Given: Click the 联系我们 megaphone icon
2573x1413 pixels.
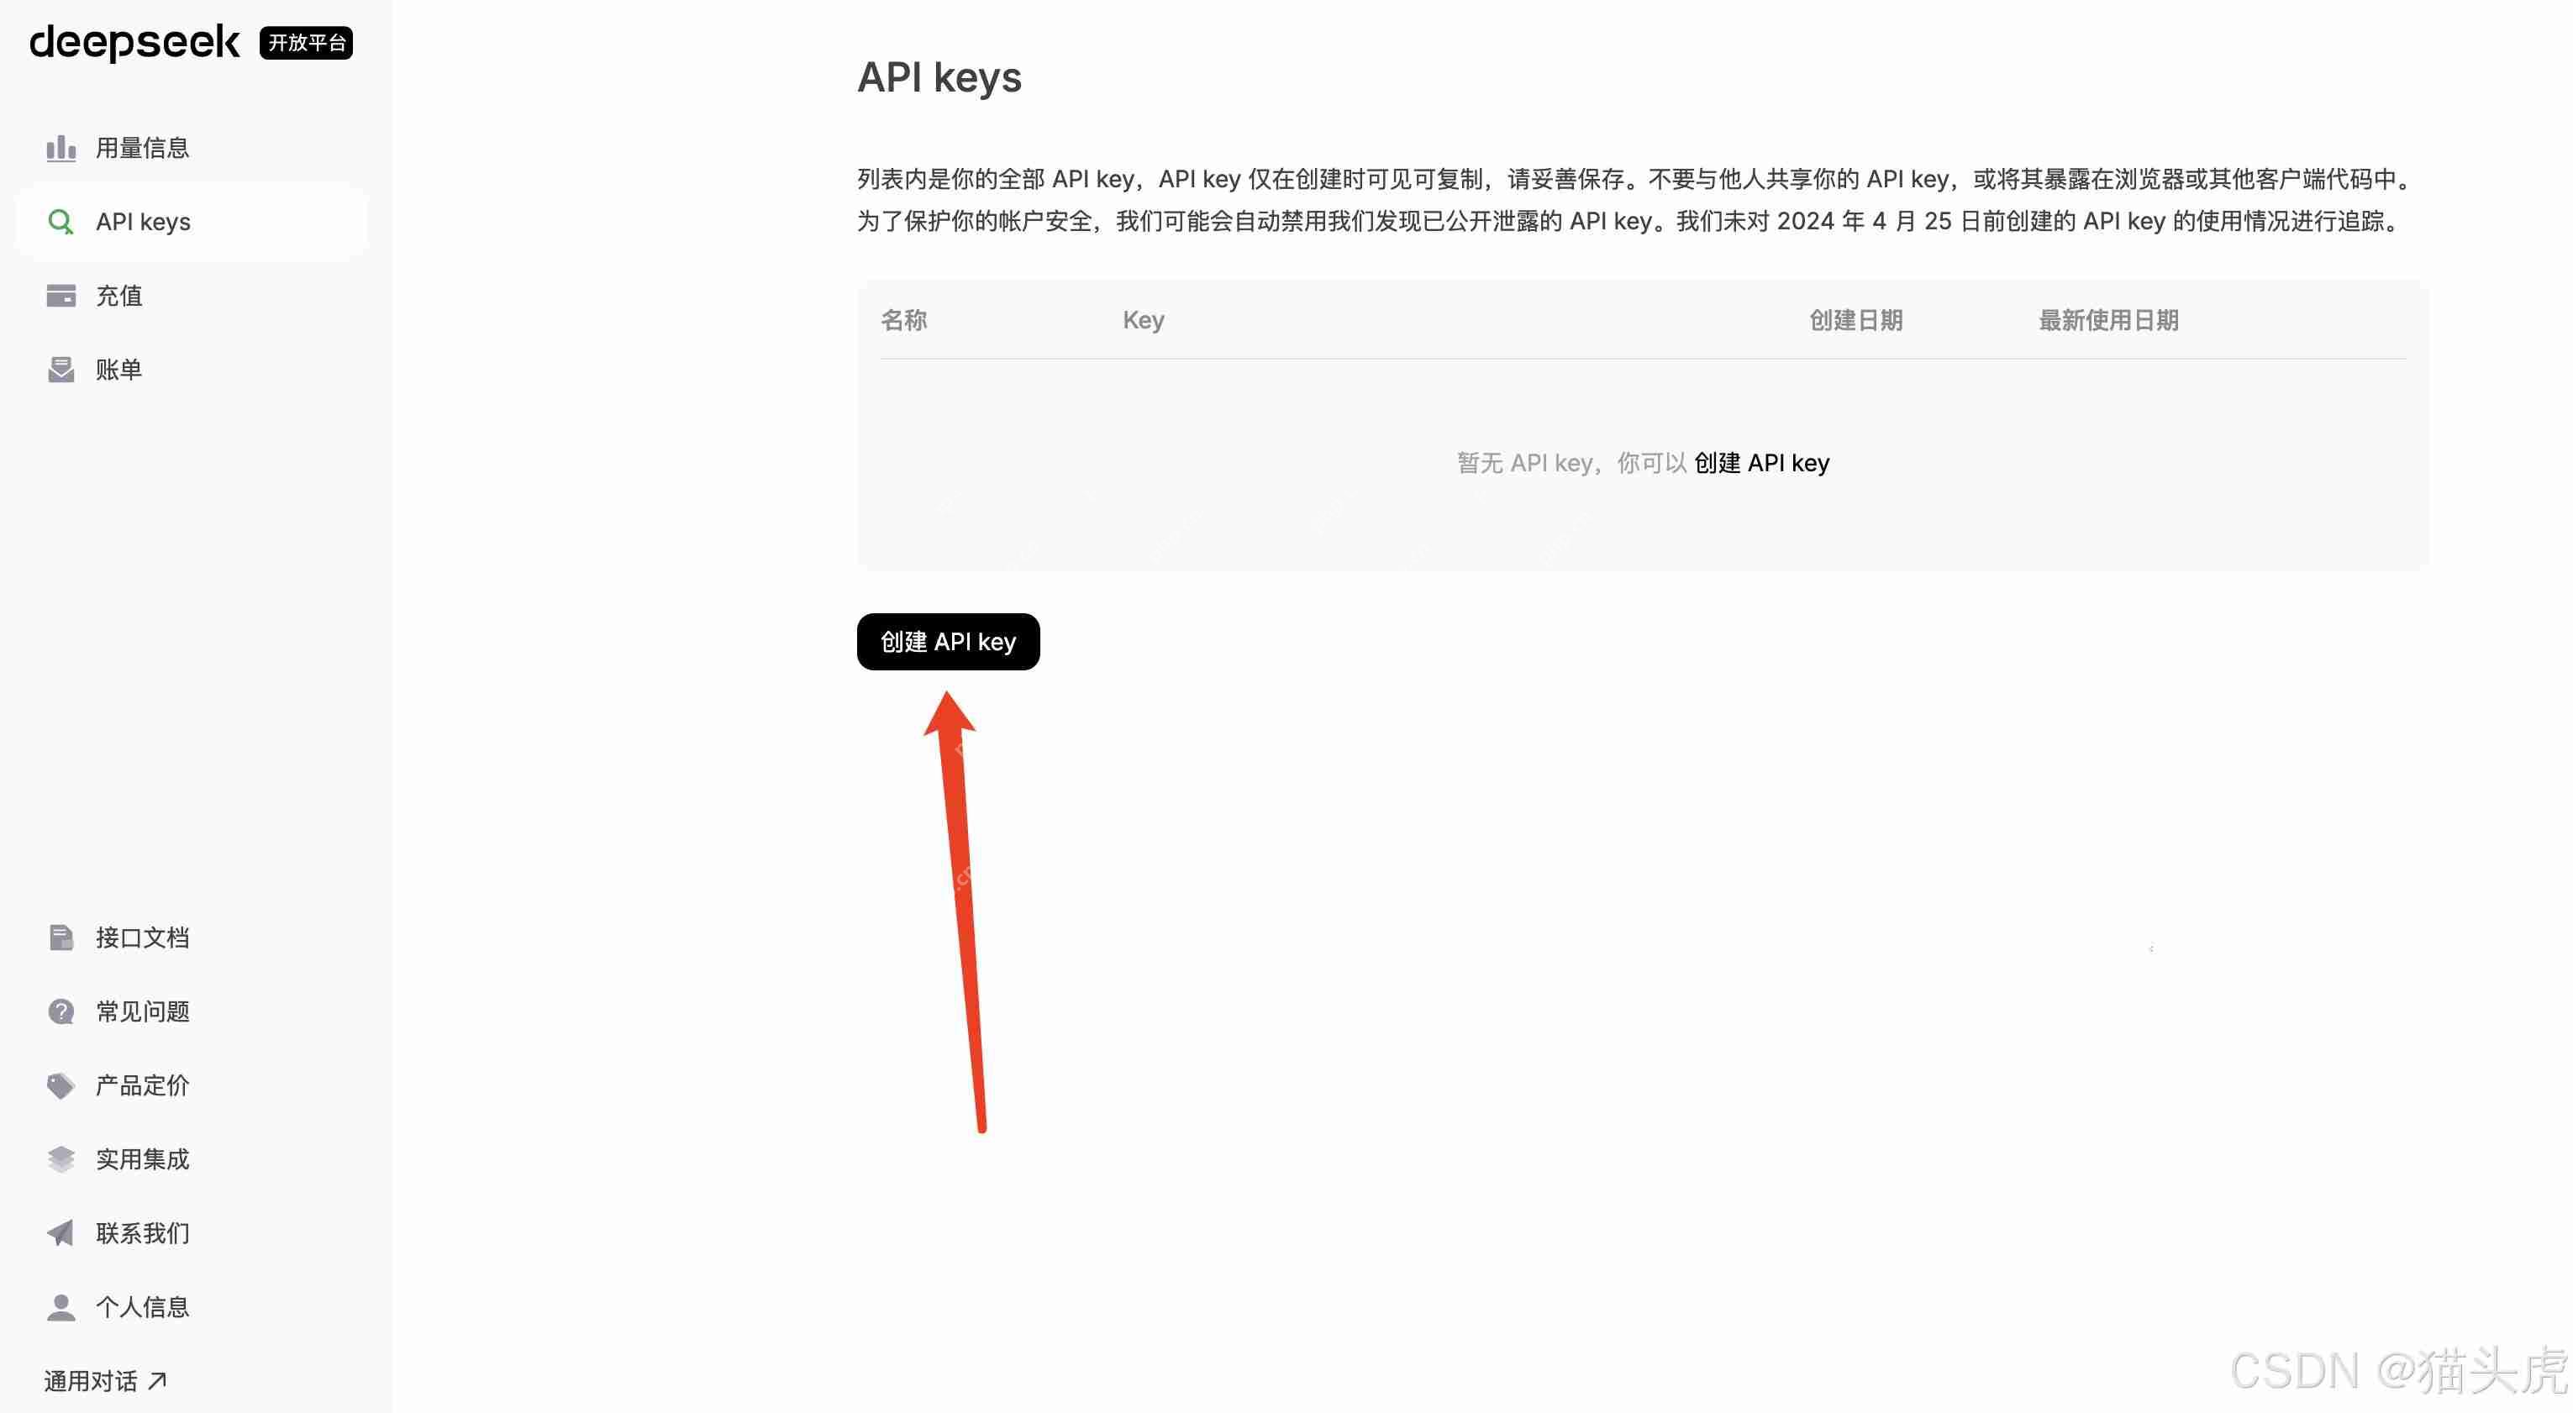Looking at the screenshot, I should click(x=61, y=1232).
